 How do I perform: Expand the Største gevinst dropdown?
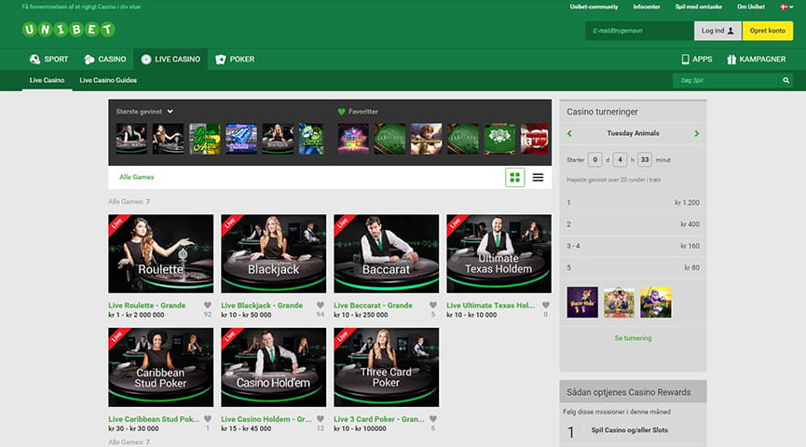point(144,112)
